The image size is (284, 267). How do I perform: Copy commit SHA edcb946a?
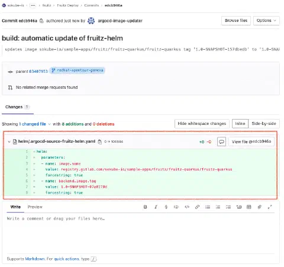[x=41, y=21]
